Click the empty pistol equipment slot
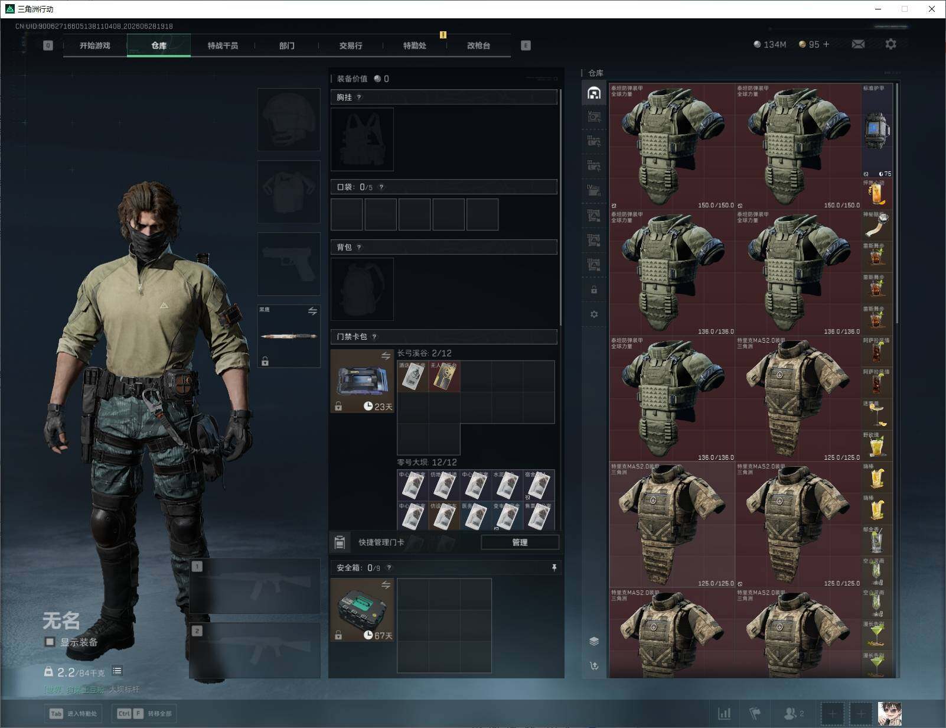Screen dimensions: 946x728 coord(289,264)
